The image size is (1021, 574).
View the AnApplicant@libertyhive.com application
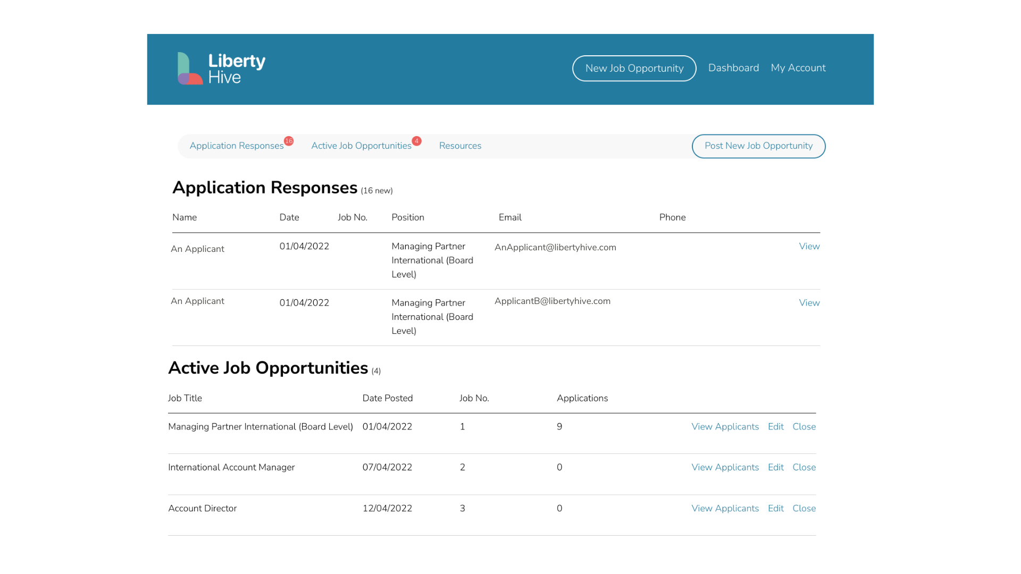pyautogui.click(x=809, y=247)
